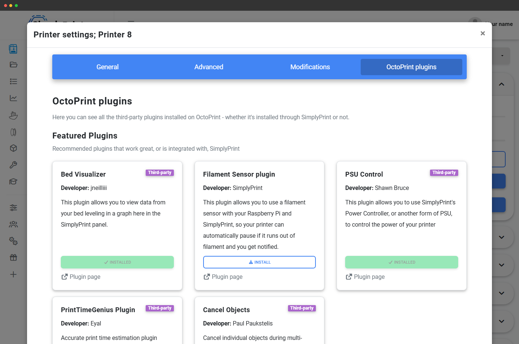Open the filament spools icon in sidebar
This screenshot has width=519, height=344.
(13, 132)
